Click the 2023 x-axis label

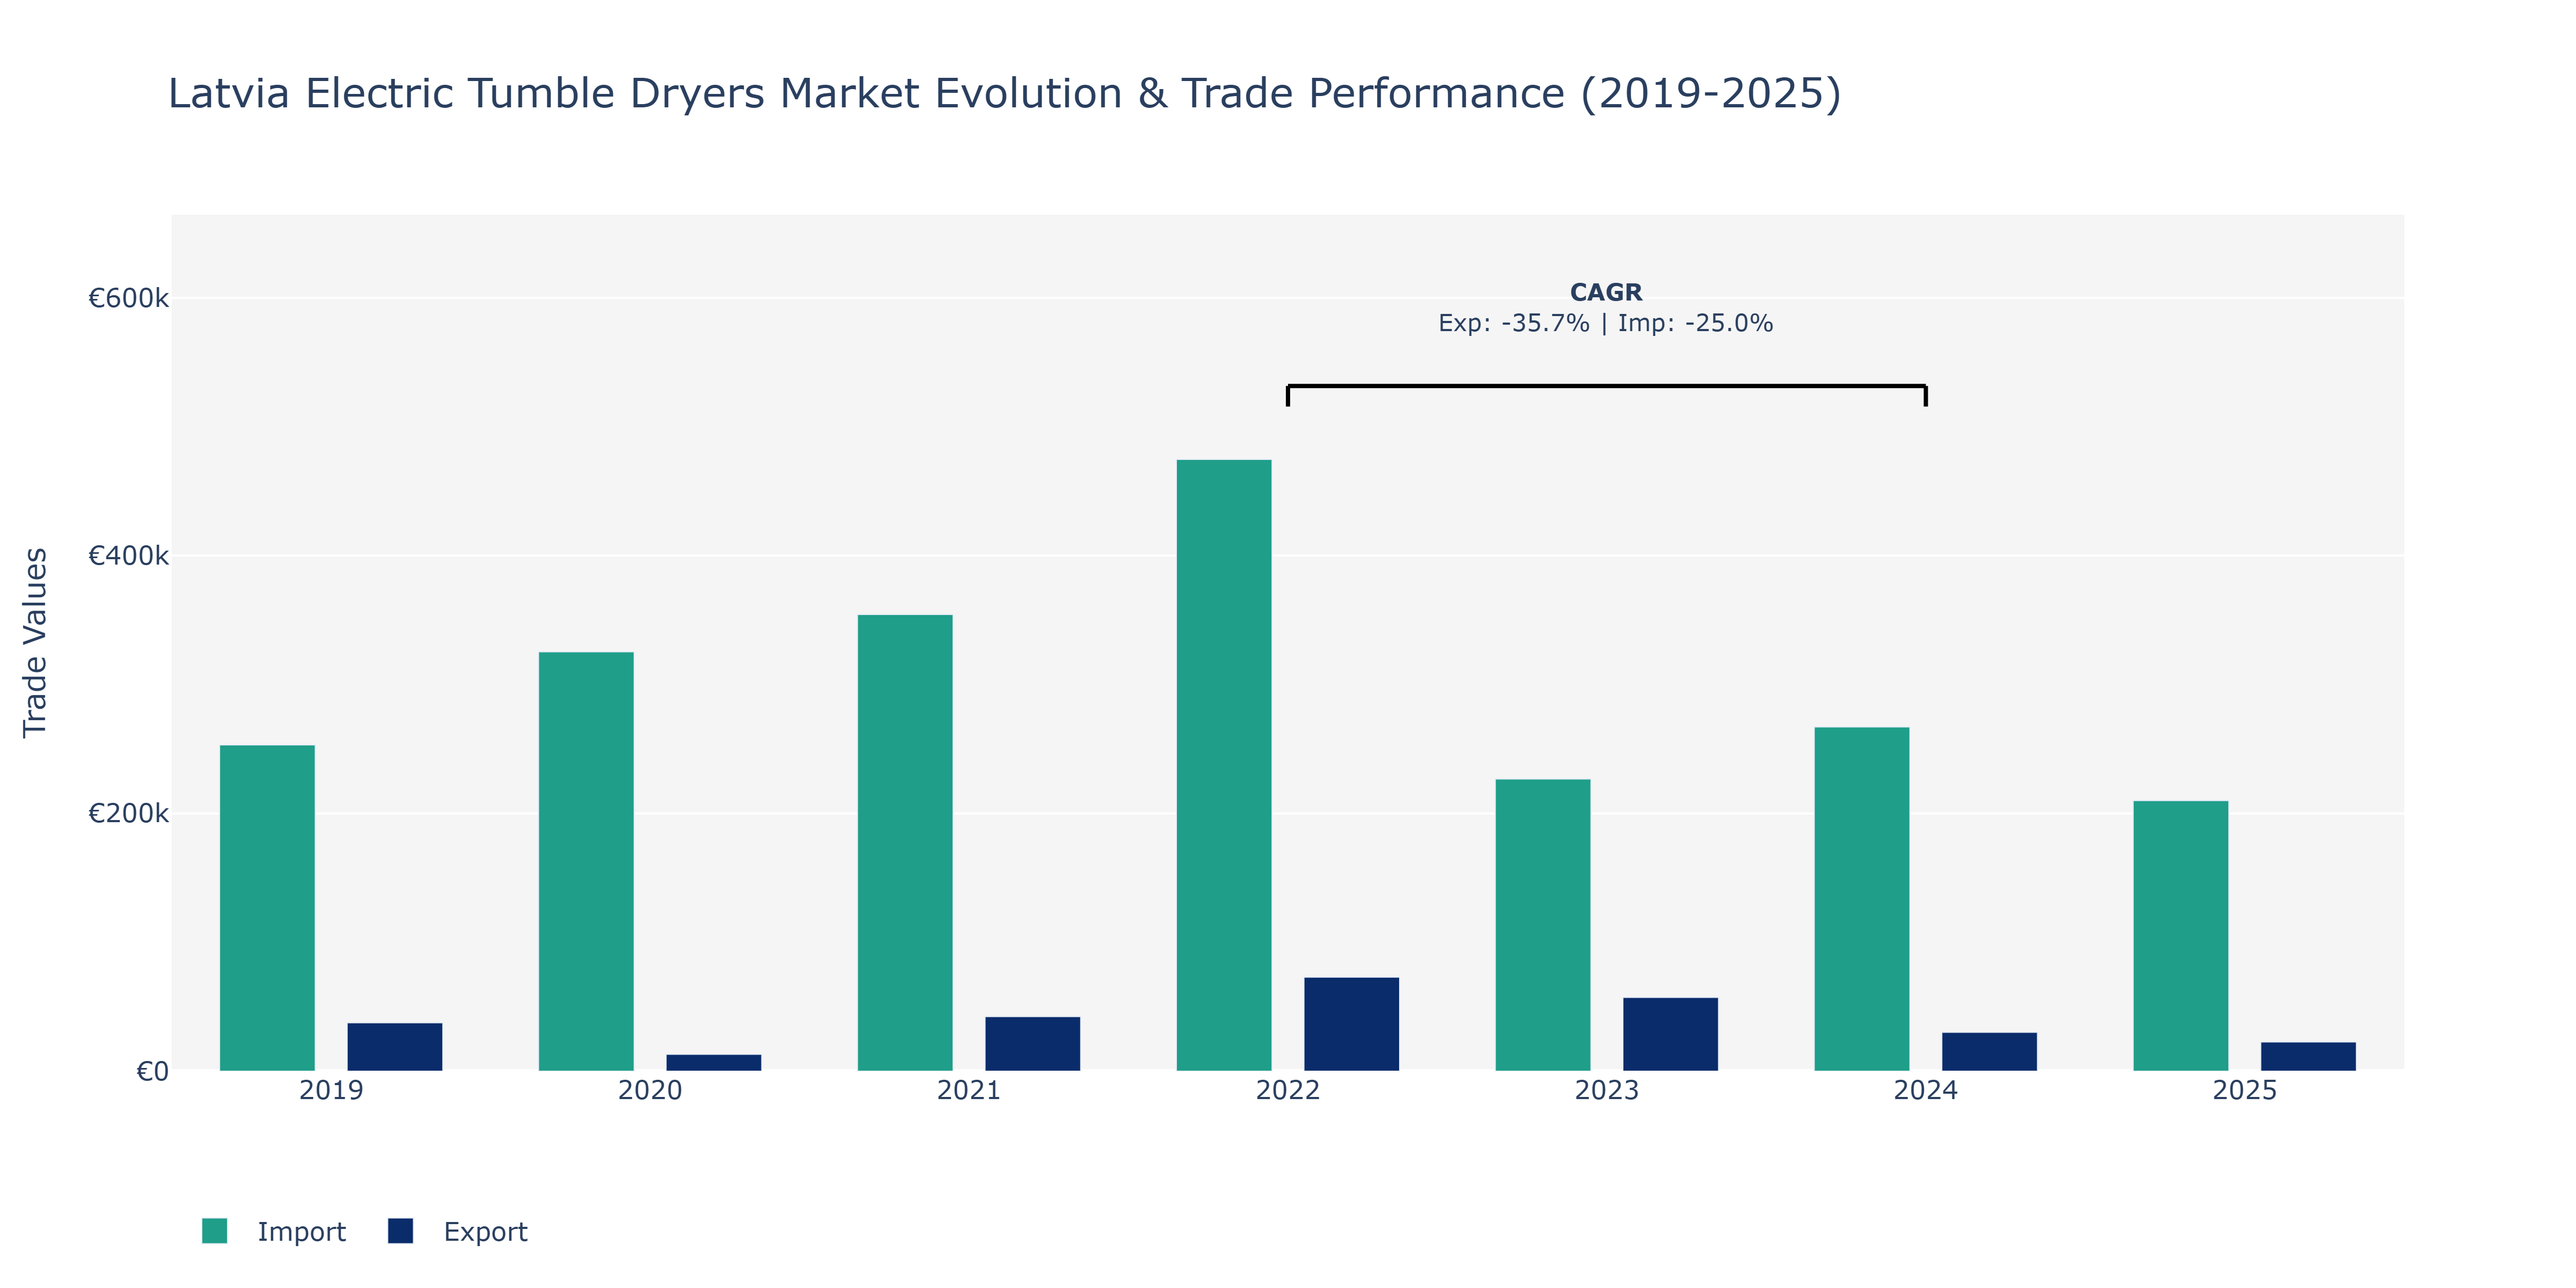coord(1607,1090)
